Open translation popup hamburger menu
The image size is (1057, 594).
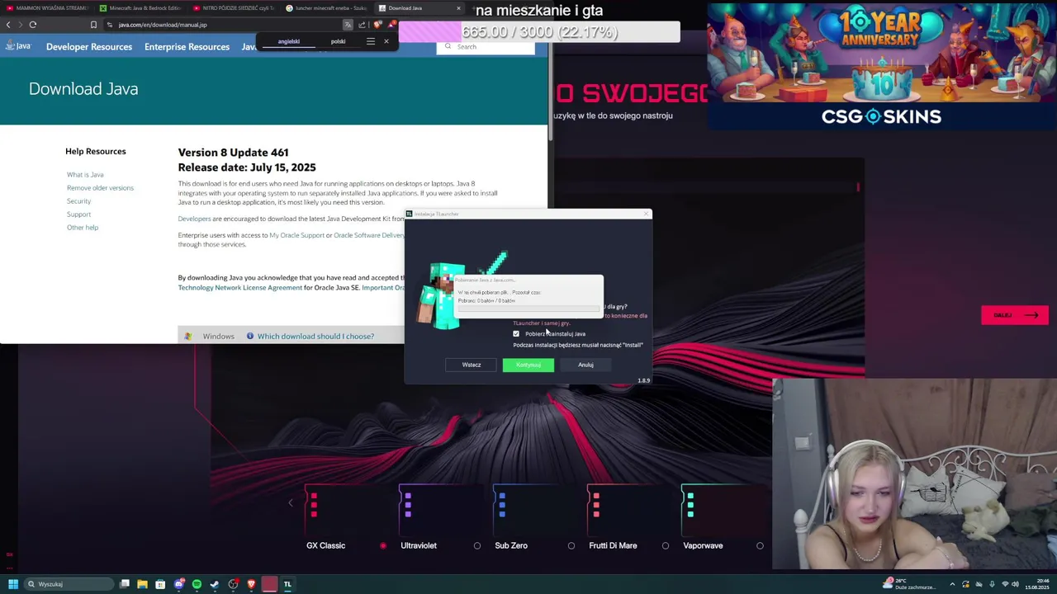[371, 41]
